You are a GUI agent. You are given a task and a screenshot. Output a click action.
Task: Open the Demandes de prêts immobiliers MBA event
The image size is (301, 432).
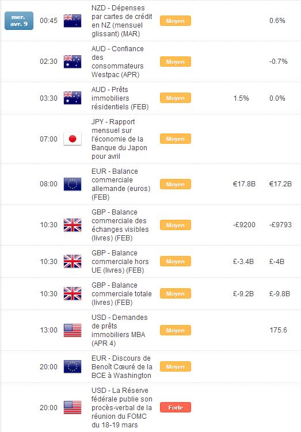[120, 330]
